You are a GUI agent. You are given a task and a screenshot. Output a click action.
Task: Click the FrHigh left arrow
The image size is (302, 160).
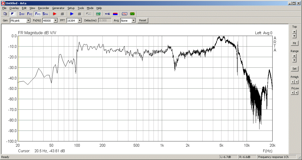click(x=293, y=82)
